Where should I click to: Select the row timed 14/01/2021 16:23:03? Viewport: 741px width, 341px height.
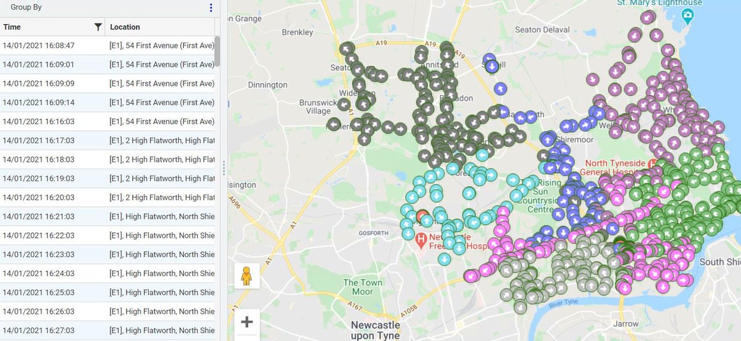[107, 255]
